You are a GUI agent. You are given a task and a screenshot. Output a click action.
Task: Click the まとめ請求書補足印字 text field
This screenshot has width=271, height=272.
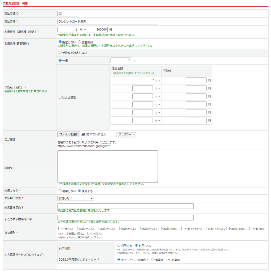pyautogui.click(x=125, y=218)
